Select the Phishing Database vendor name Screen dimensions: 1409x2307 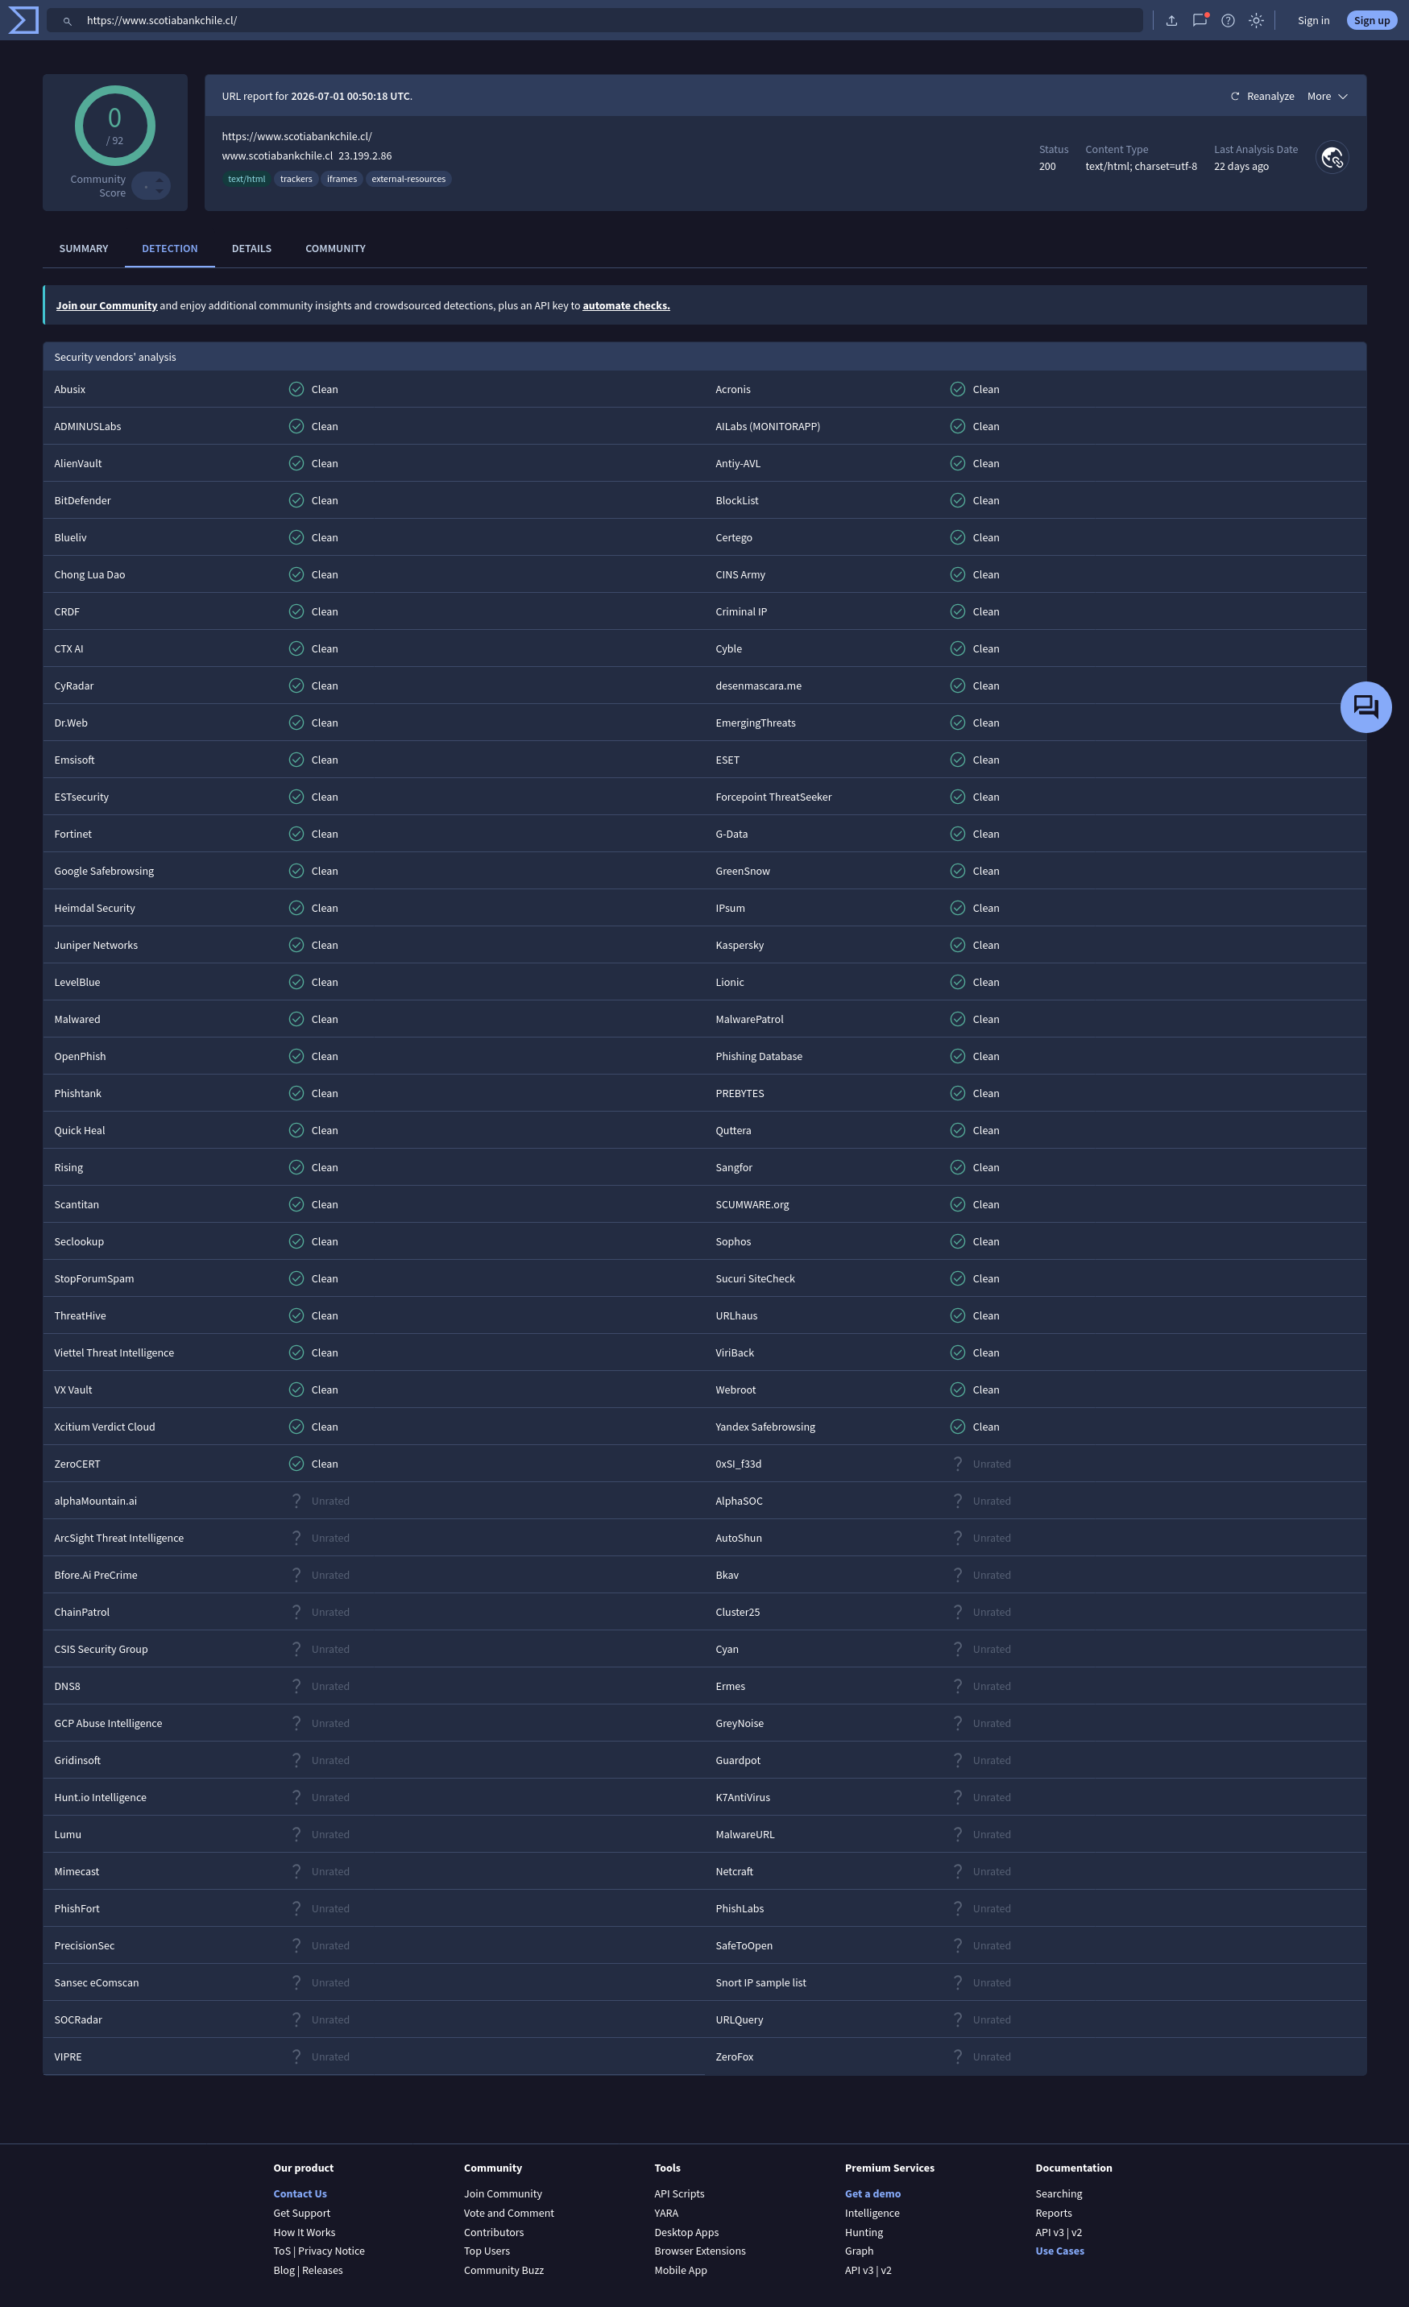click(758, 1056)
